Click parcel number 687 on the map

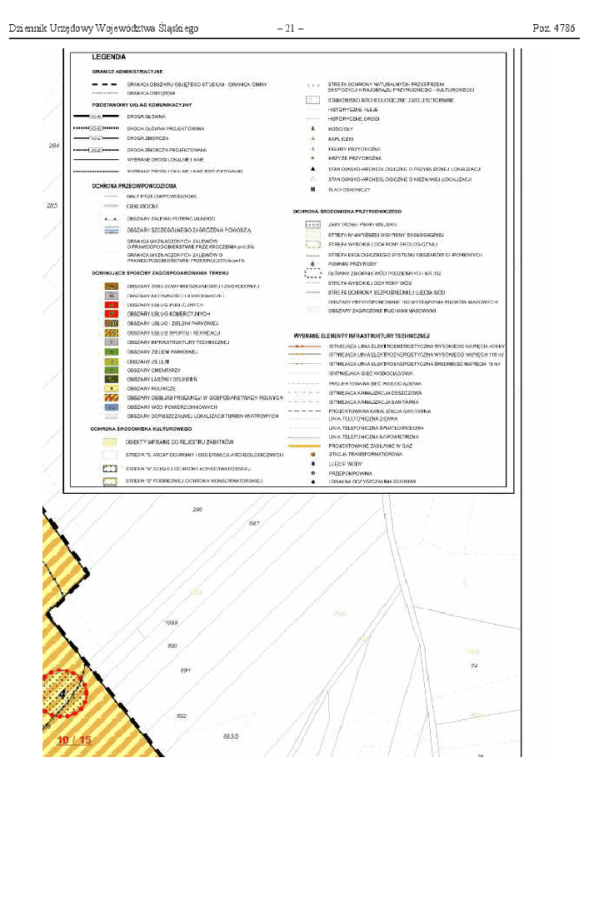(254, 524)
